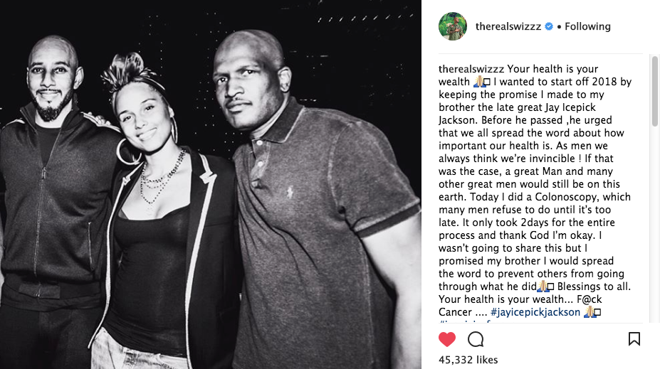Click the black and white photo
Viewport: 660px width, 369px height.
click(211, 185)
